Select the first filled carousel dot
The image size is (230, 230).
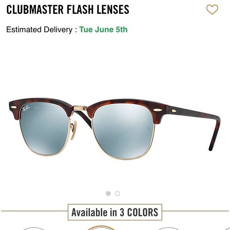[108, 194]
